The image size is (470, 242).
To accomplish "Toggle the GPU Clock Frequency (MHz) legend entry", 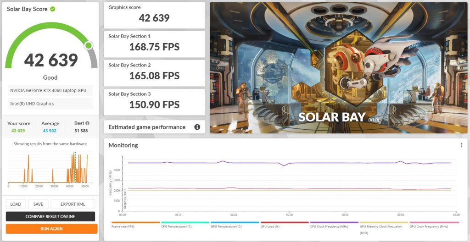I will [434, 225].
